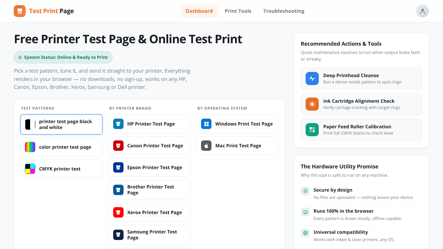Click the HP printer brand icon
This screenshot has width=443, height=249.
118,124
